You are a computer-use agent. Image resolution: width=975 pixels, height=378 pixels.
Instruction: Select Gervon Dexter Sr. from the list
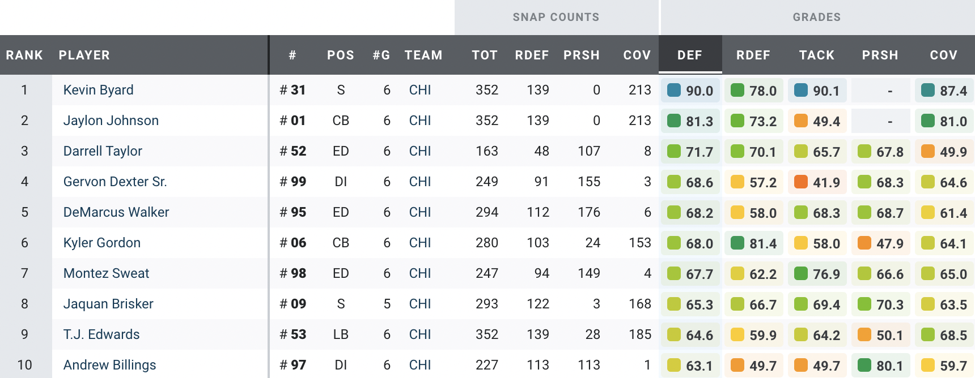pyautogui.click(x=115, y=182)
